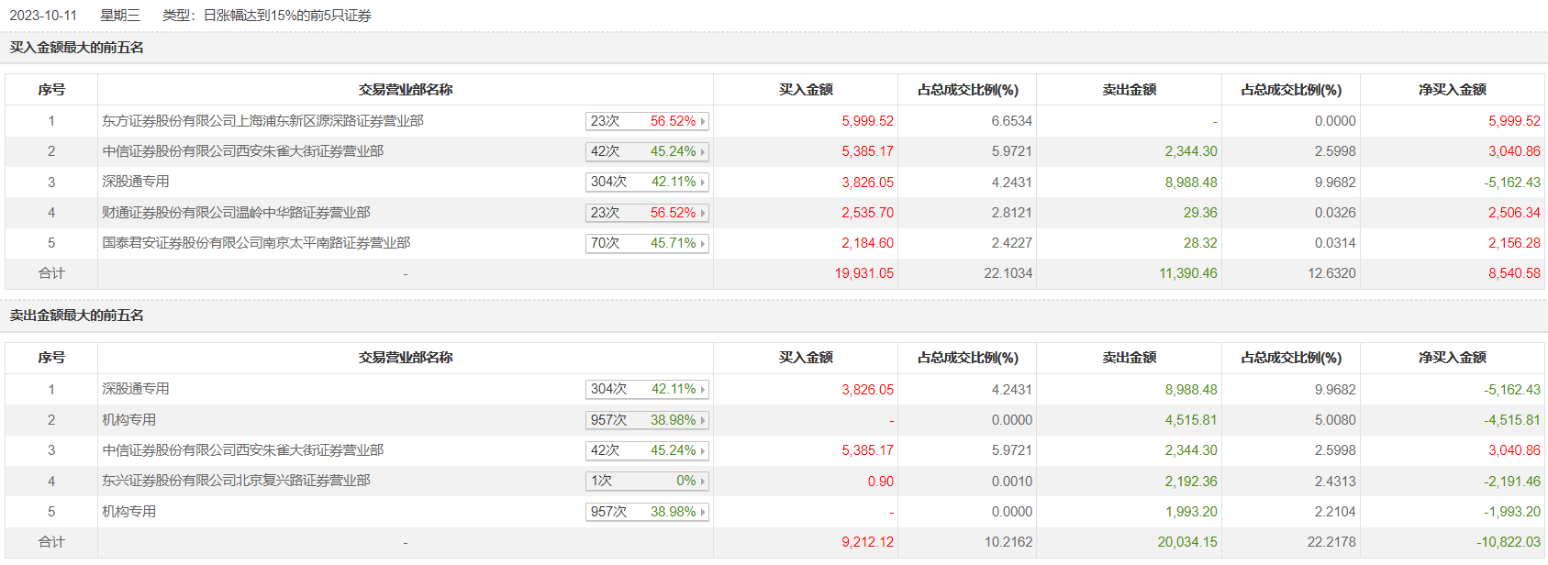Click the 卖出金额最大的前五名 section title

[x=77, y=316]
